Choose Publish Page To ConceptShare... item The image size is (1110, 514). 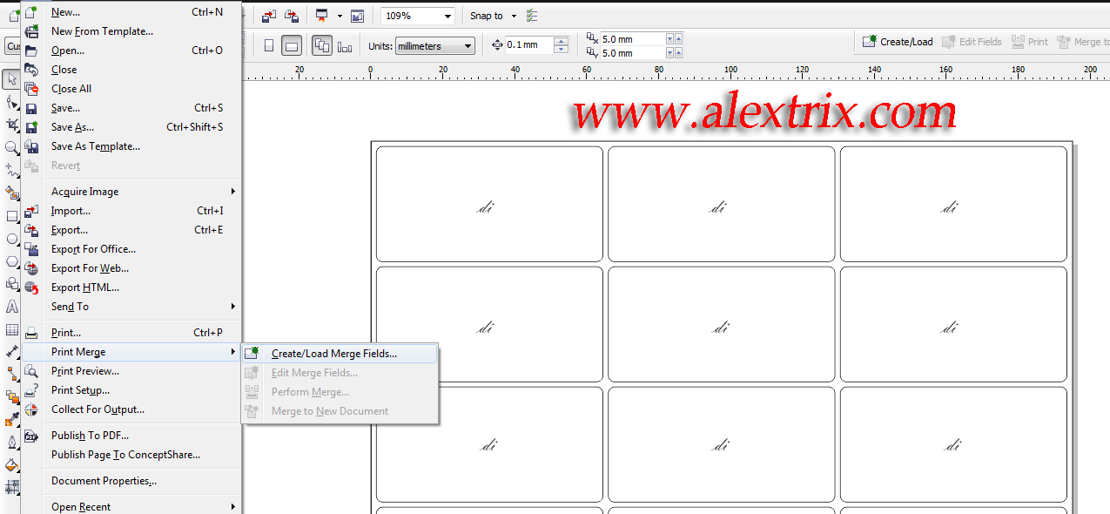pyautogui.click(x=131, y=455)
